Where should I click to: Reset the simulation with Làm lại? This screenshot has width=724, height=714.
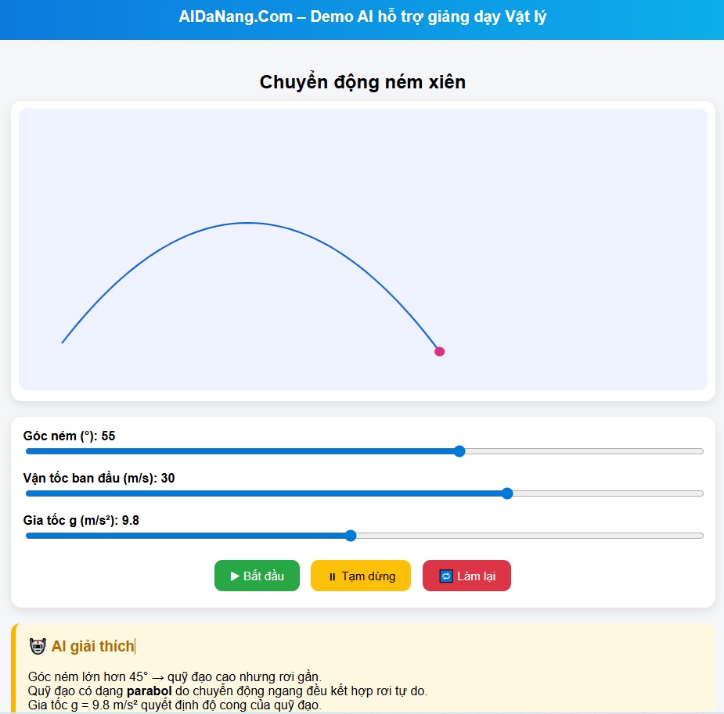coord(466,576)
